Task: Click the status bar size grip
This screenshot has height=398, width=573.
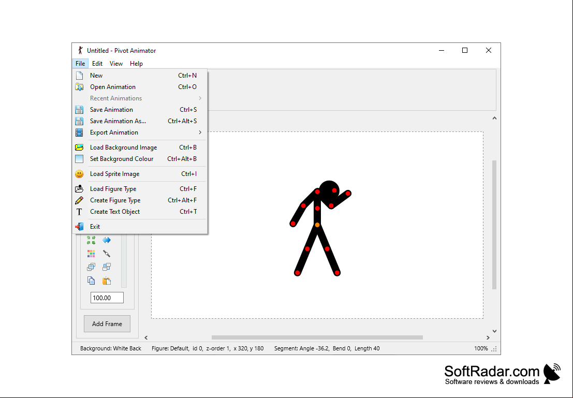Action: click(494, 349)
